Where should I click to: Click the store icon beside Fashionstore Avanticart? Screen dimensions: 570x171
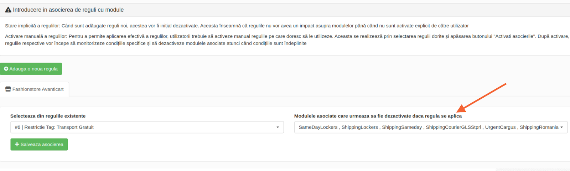point(8,89)
